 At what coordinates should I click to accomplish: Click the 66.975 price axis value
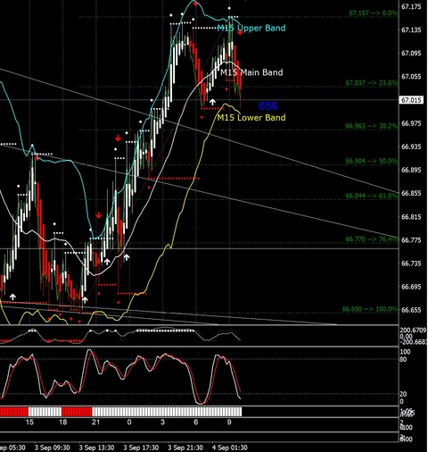tap(411, 123)
